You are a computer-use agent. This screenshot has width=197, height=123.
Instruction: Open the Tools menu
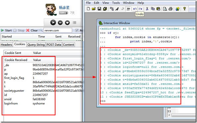coord(116,3)
